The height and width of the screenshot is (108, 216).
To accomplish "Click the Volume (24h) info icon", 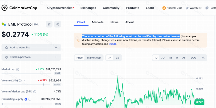I will tap(20, 80).
